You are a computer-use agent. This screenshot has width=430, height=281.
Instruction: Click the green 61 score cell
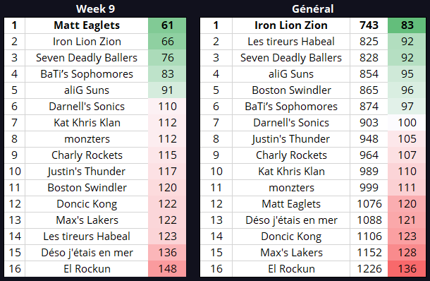167,25
